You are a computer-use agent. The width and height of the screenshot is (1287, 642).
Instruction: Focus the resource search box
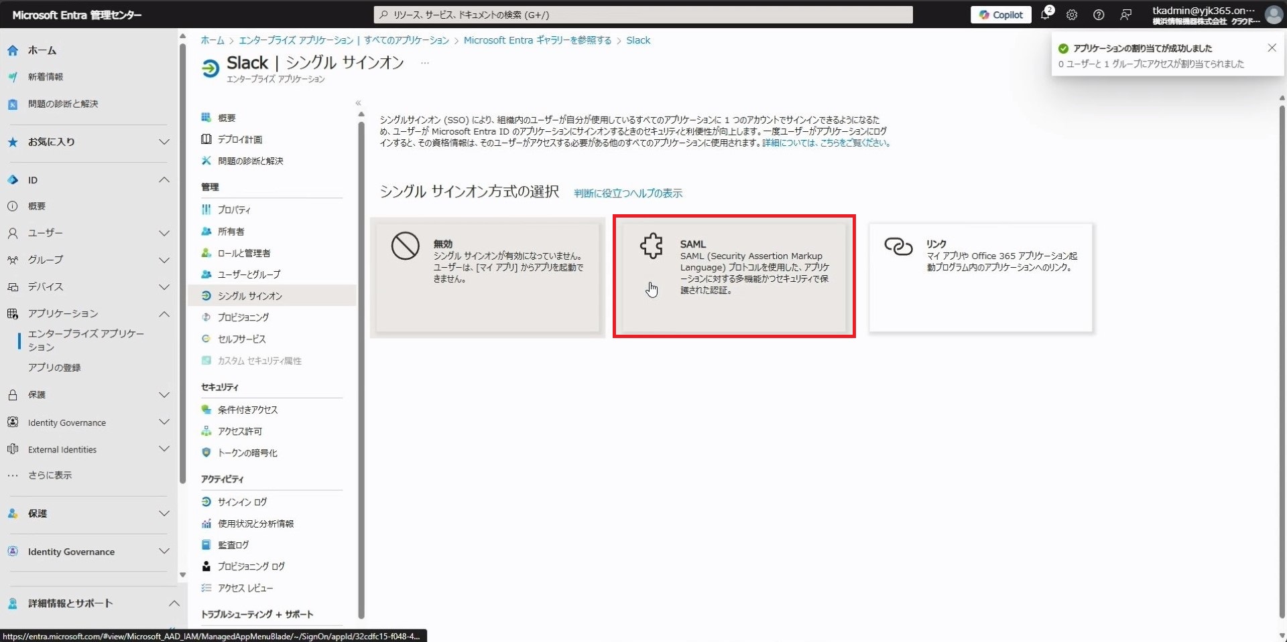[x=643, y=15]
